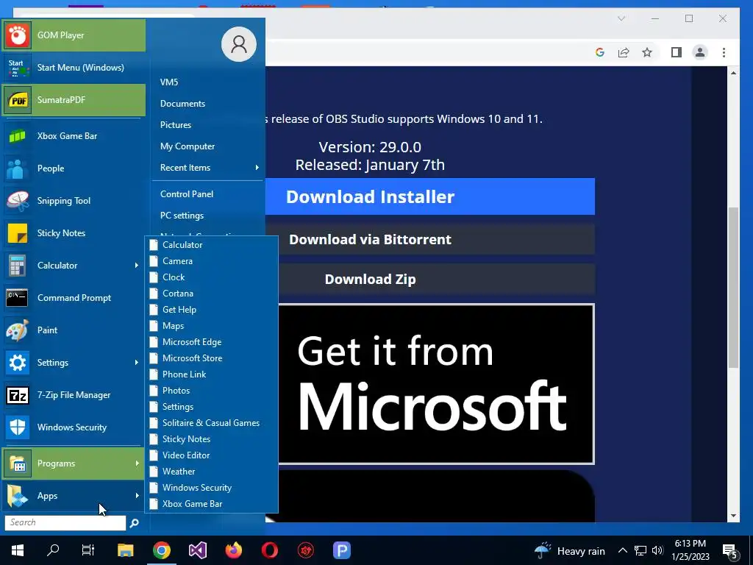Click the Google icon in address bar
This screenshot has width=753, height=565.
click(x=600, y=52)
